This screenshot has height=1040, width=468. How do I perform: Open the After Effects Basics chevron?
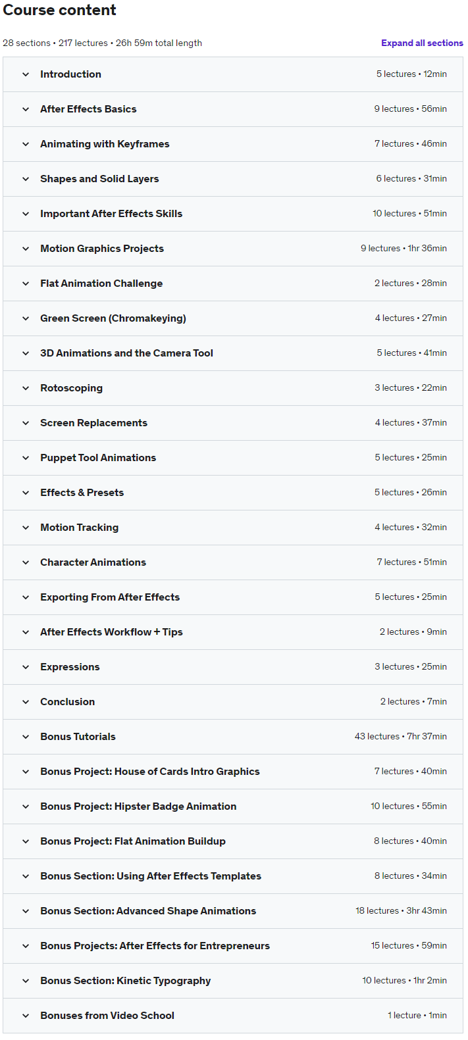click(26, 109)
